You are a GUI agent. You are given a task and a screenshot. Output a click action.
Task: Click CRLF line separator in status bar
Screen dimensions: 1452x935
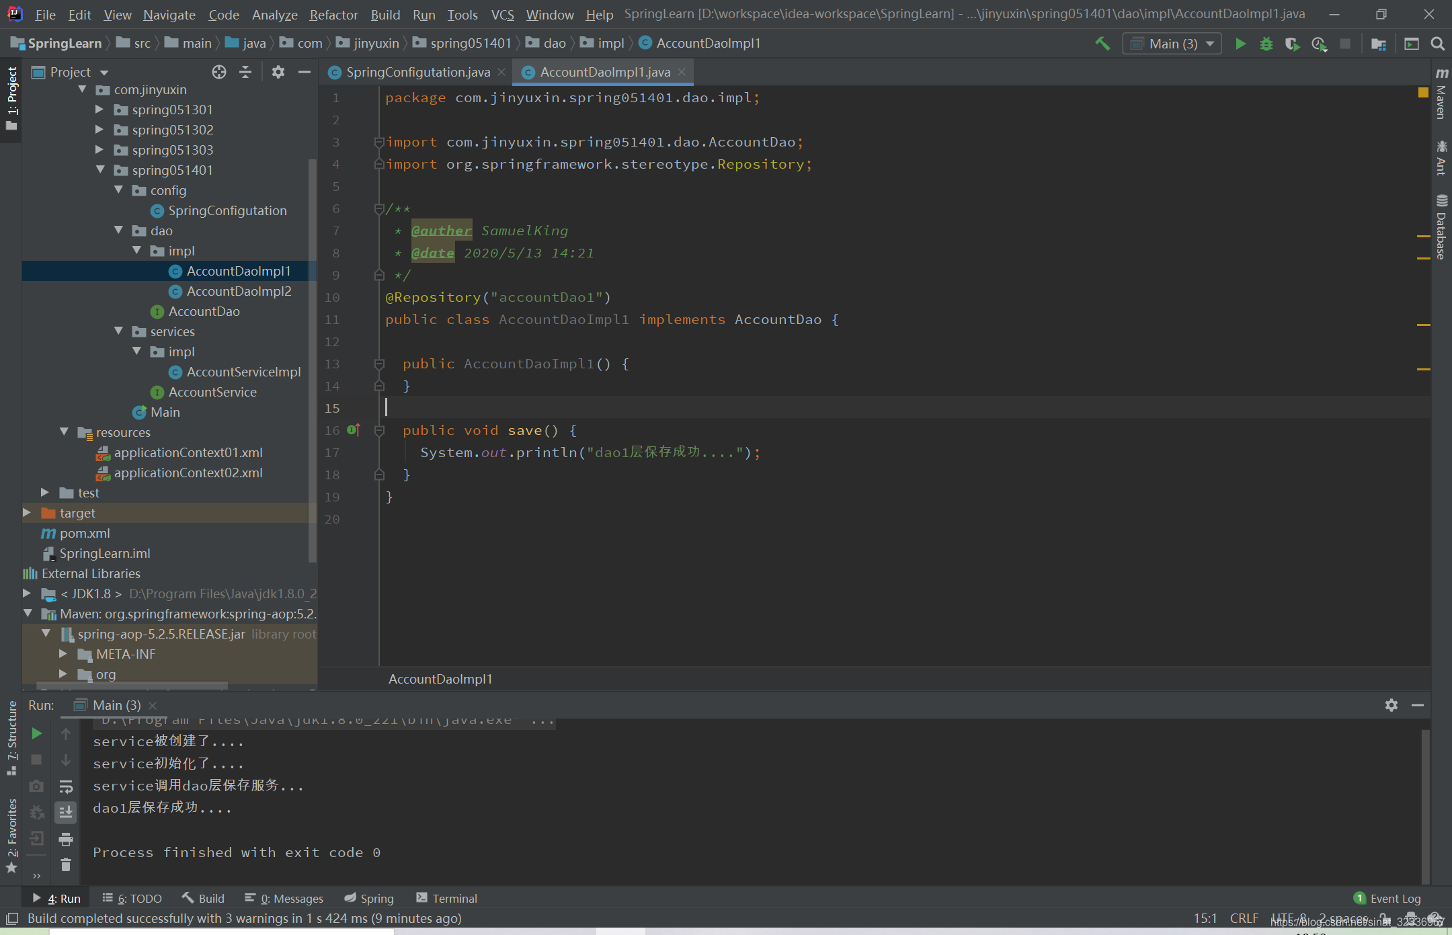coord(1244,918)
